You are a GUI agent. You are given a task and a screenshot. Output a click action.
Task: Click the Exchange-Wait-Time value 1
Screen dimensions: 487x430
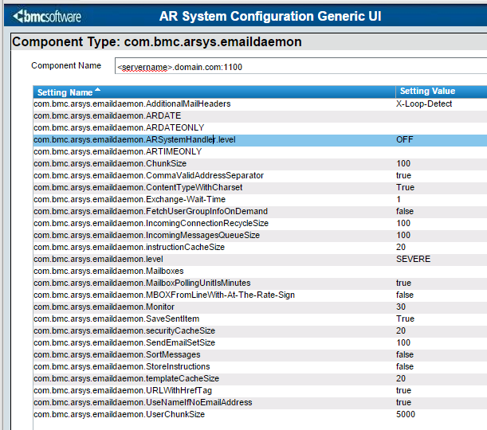pos(399,199)
